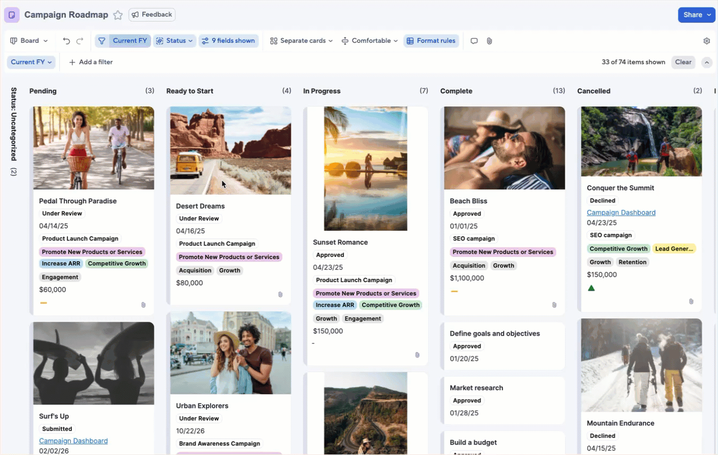Viewport: 718px width, 455px height.
Task: Open the Pedal Through Paradise cyclists image
Action: (x=94, y=148)
